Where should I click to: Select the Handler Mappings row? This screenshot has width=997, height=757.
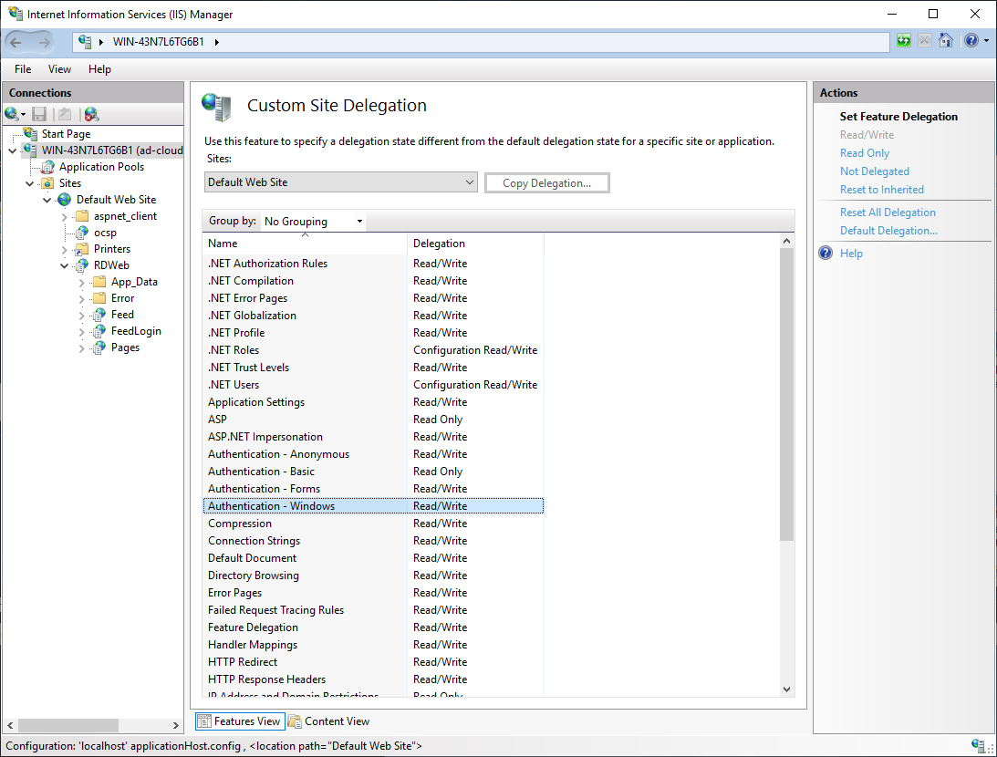[x=373, y=645]
